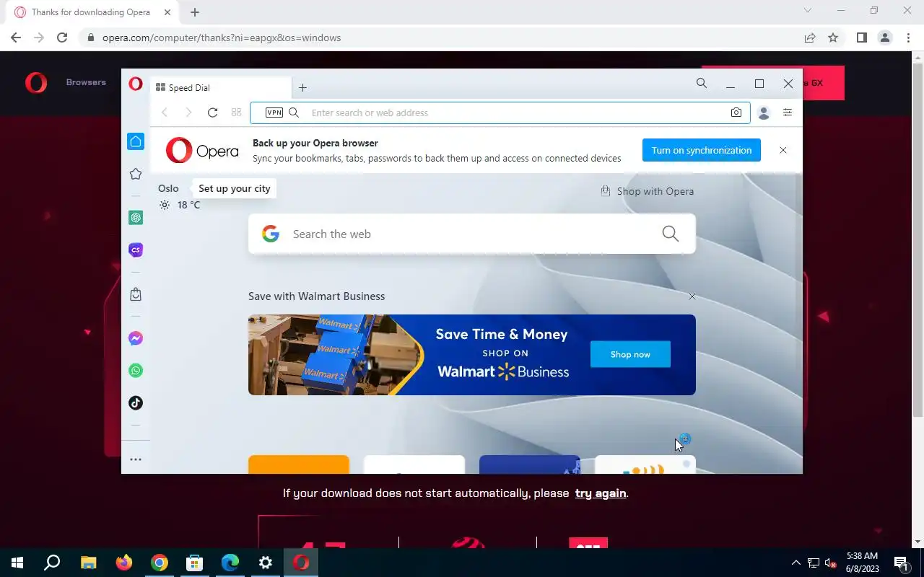Image resolution: width=924 pixels, height=577 pixels.
Task: Open the Shop with Opera link
Action: [x=648, y=191]
